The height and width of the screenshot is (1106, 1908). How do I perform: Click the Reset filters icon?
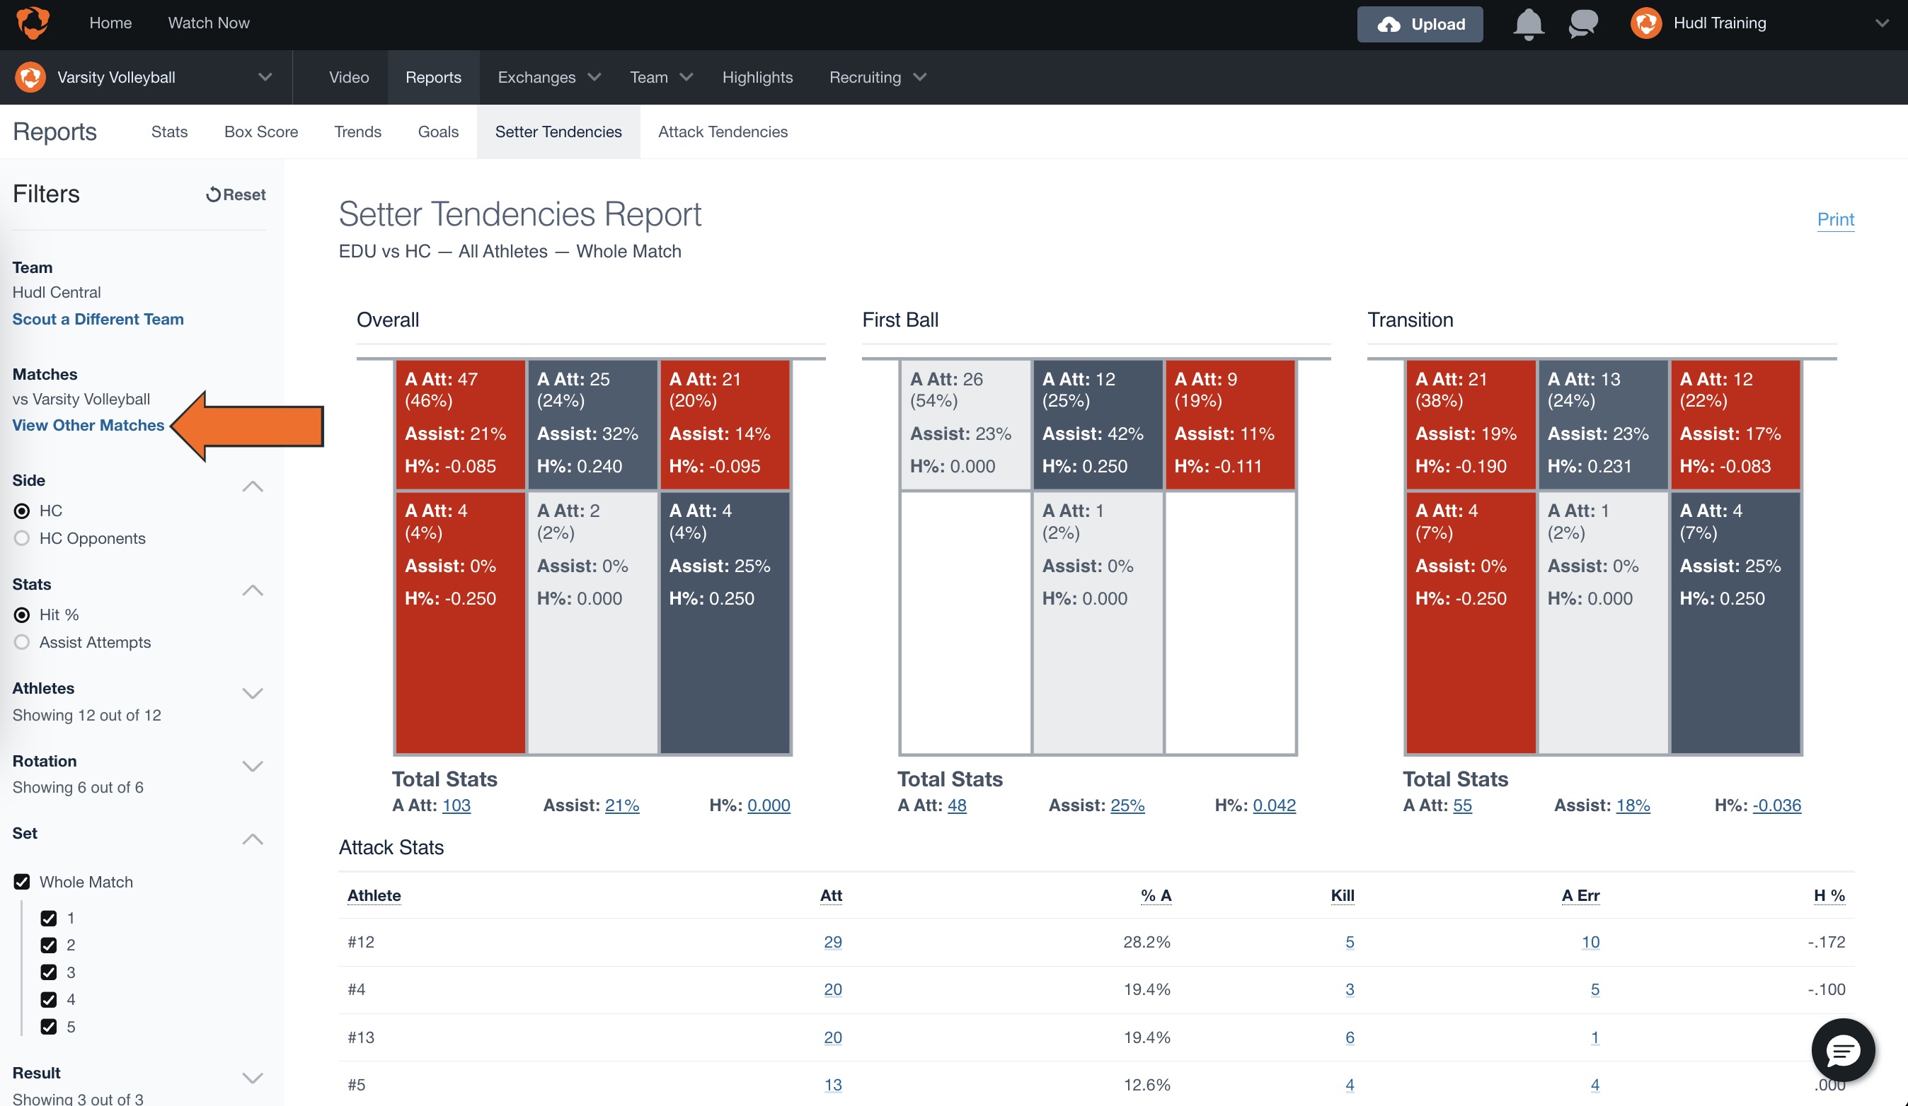214,194
